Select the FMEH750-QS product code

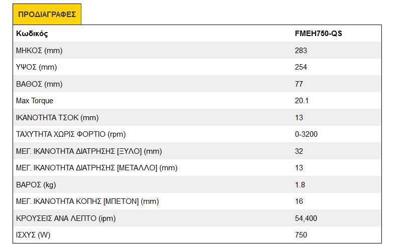tap(319, 34)
